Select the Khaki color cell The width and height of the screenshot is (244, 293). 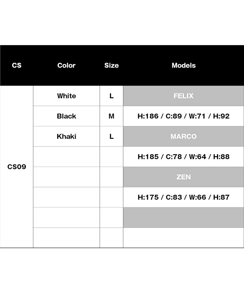coord(66,136)
